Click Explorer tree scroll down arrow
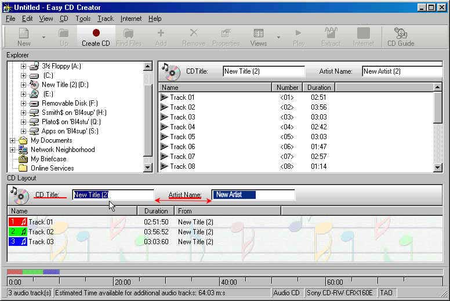 (x=147, y=167)
